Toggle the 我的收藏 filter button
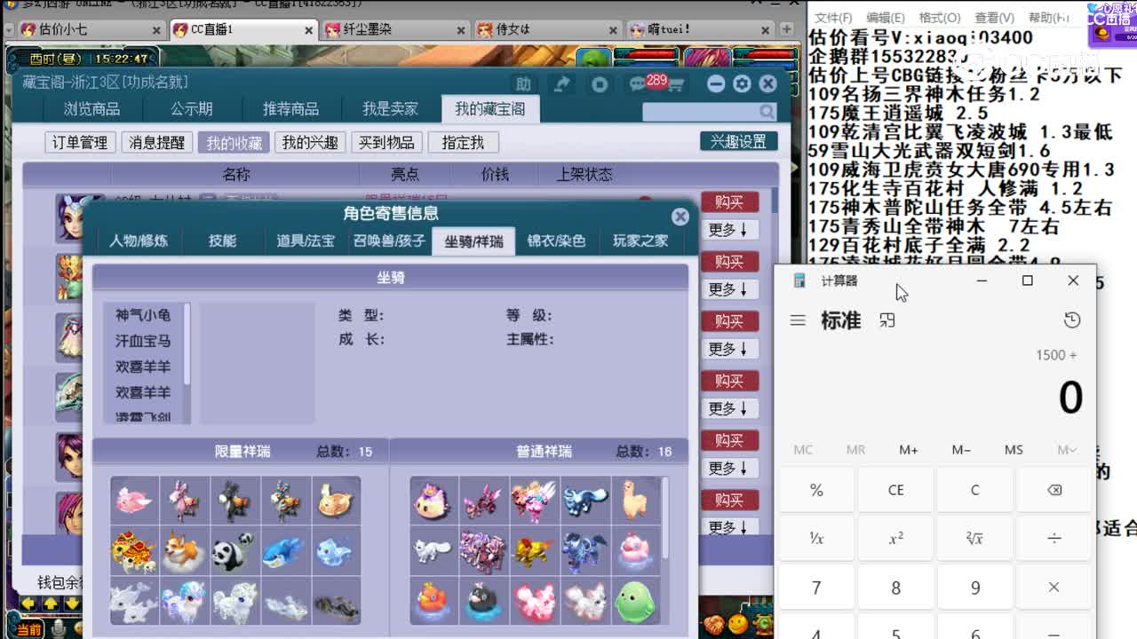 [235, 143]
